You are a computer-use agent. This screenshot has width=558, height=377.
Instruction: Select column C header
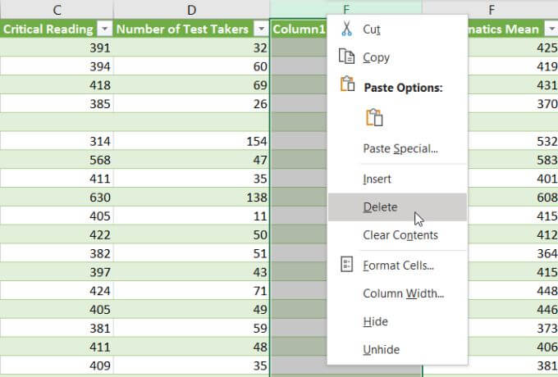[x=57, y=10]
